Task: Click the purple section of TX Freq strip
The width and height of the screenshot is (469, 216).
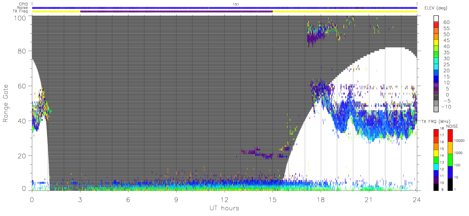Action: pos(176,11)
